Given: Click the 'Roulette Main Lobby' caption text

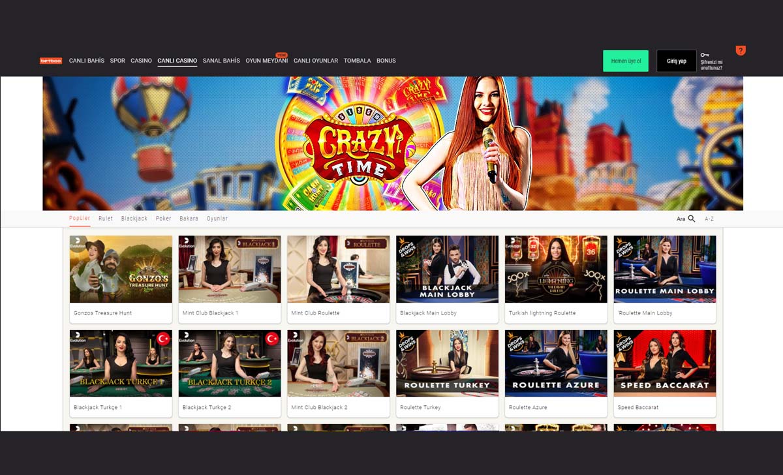Looking at the screenshot, I should pyautogui.click(x=645, y=313).
